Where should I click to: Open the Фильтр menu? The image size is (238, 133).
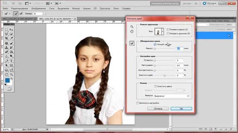[x=76, y=8]
